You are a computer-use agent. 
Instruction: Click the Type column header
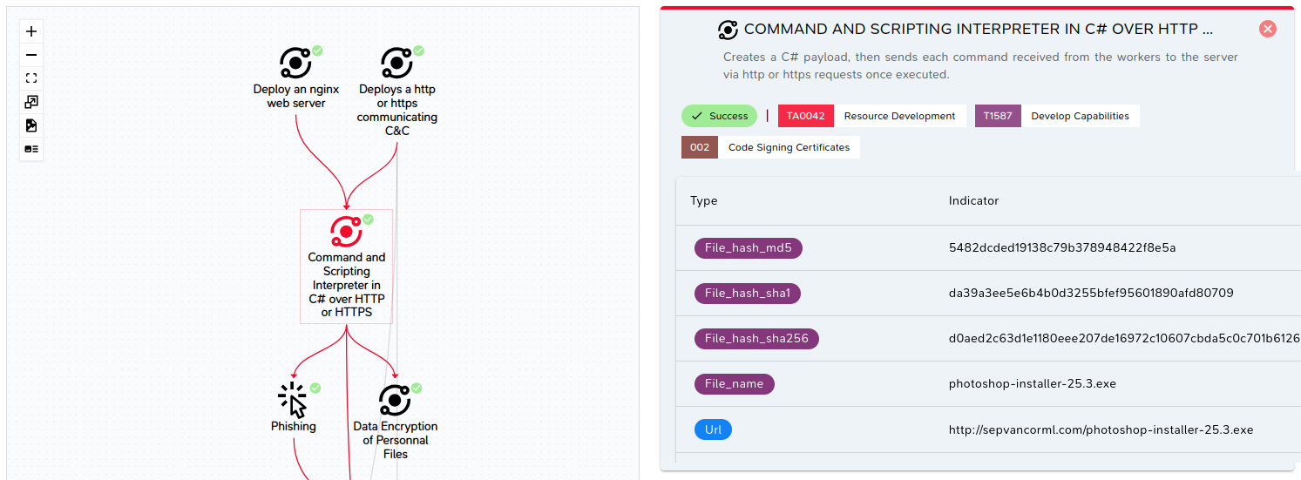tap(703, 200)
